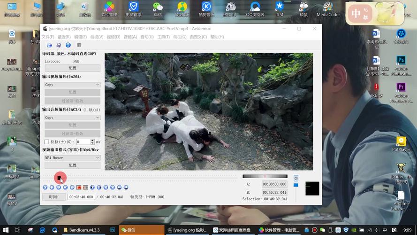417x235 pixels.
Task: Open Adobe Premiere Pro desktop shortcut
Action: 401,93
